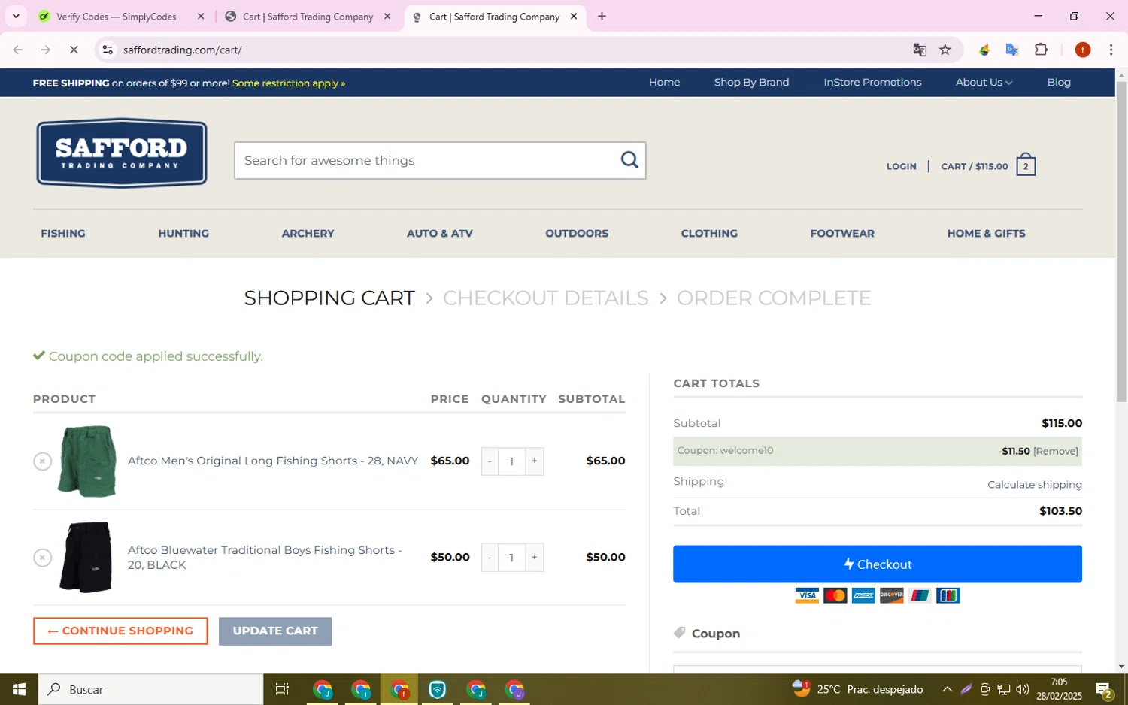The height and width of the screenshot is (705, 1128).
Task: Open the Windows Start menu
Action: coord(19,689)
